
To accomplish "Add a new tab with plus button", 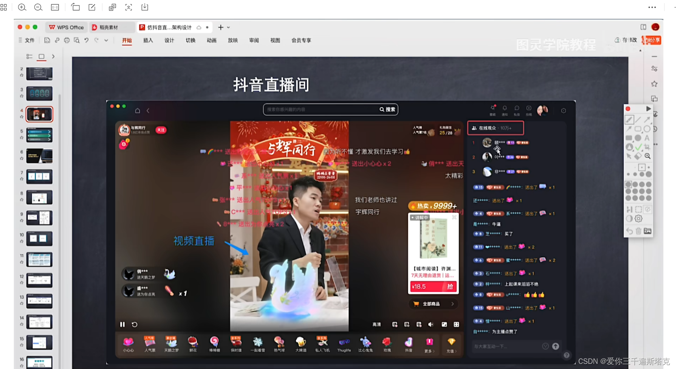I will point(221,27).
